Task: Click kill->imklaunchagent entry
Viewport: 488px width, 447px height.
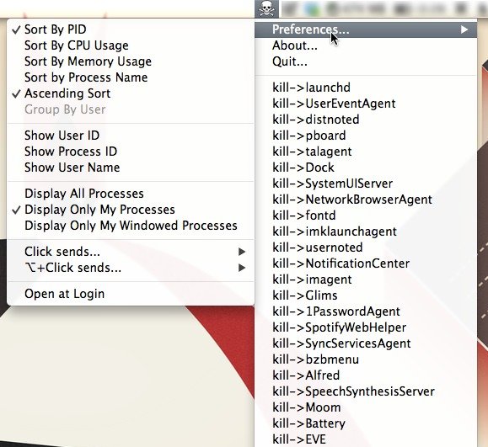Action: [x=366, y=231]
